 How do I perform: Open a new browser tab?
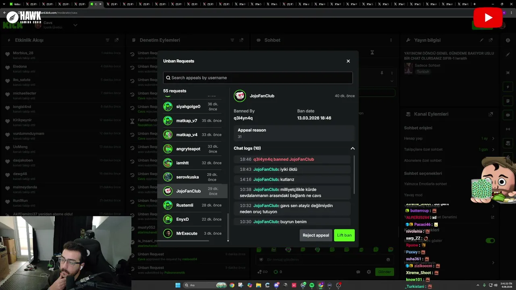point(474,4)
